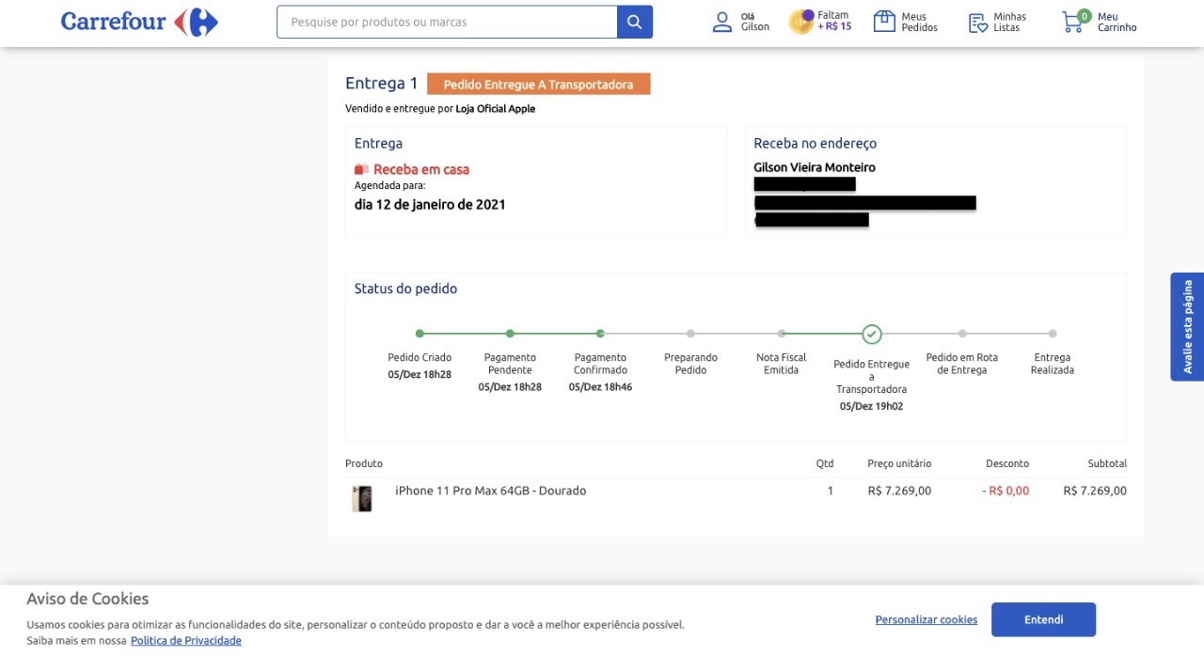The height and width of the screenshot is (656, 1204).
Task: Click the iPhone 11 Pro Max thumbnail
Action: pyautogui.click(x=362, y=498)
